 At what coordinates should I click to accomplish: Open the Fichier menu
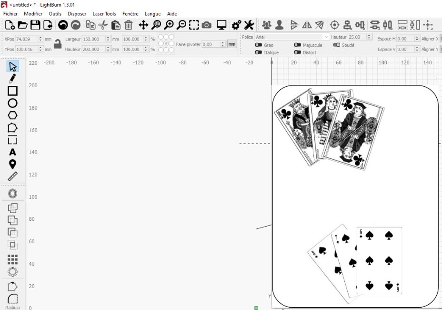pos(10,14)
